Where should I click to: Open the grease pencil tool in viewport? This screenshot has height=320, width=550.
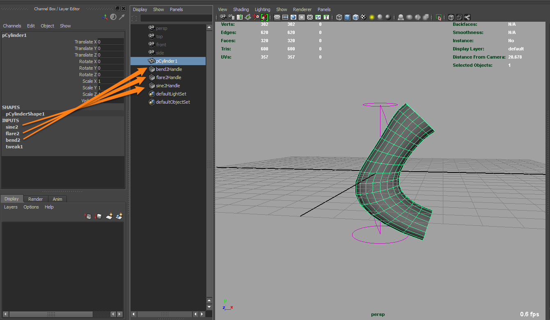coord(264,17)
